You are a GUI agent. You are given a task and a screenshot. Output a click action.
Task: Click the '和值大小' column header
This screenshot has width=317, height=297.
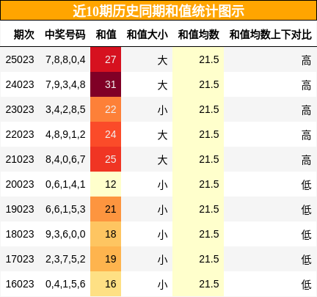coord(147,34)
